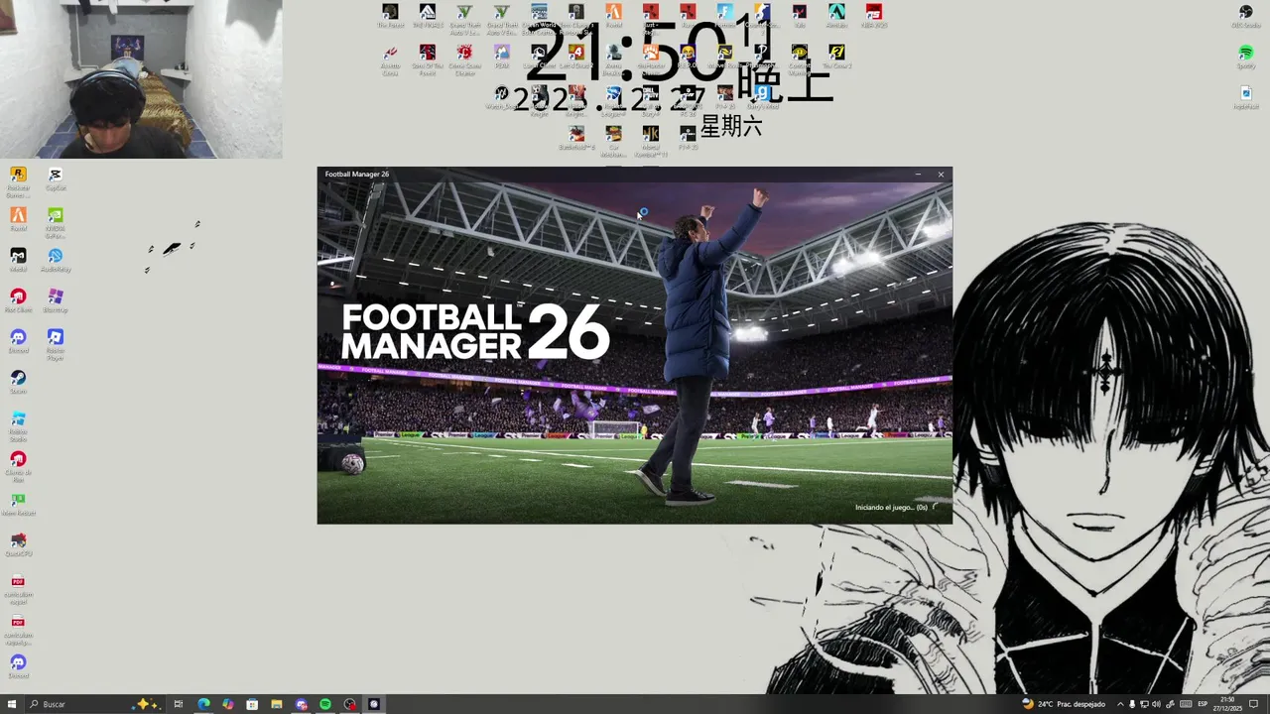Open the Windows Start menu
This screenshot has height=714, width=1270.
point(12,704)
